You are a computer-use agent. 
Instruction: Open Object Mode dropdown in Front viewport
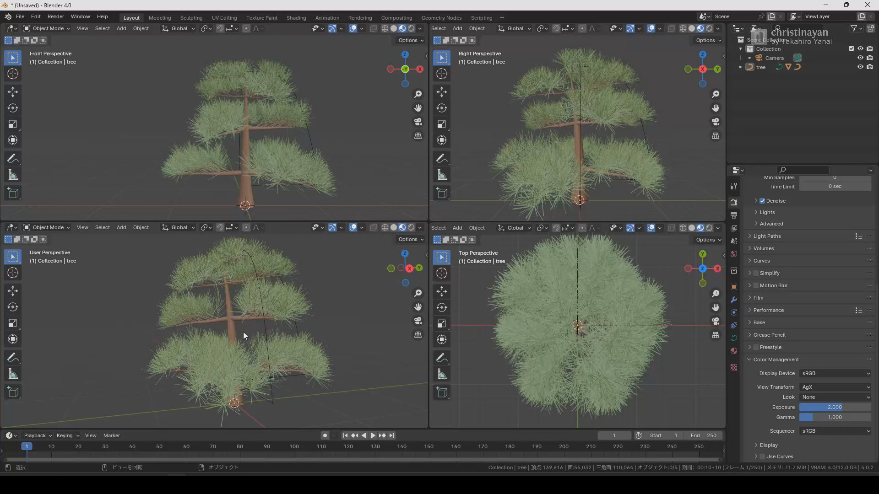[x=47, y=28]
